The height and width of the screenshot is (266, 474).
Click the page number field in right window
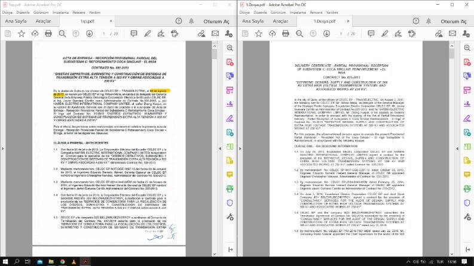coord(341,34)
